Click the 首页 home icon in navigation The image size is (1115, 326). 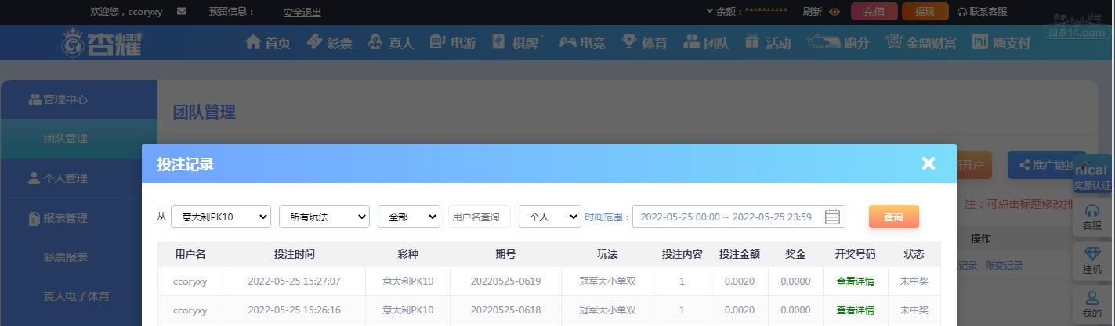[267, 42]
